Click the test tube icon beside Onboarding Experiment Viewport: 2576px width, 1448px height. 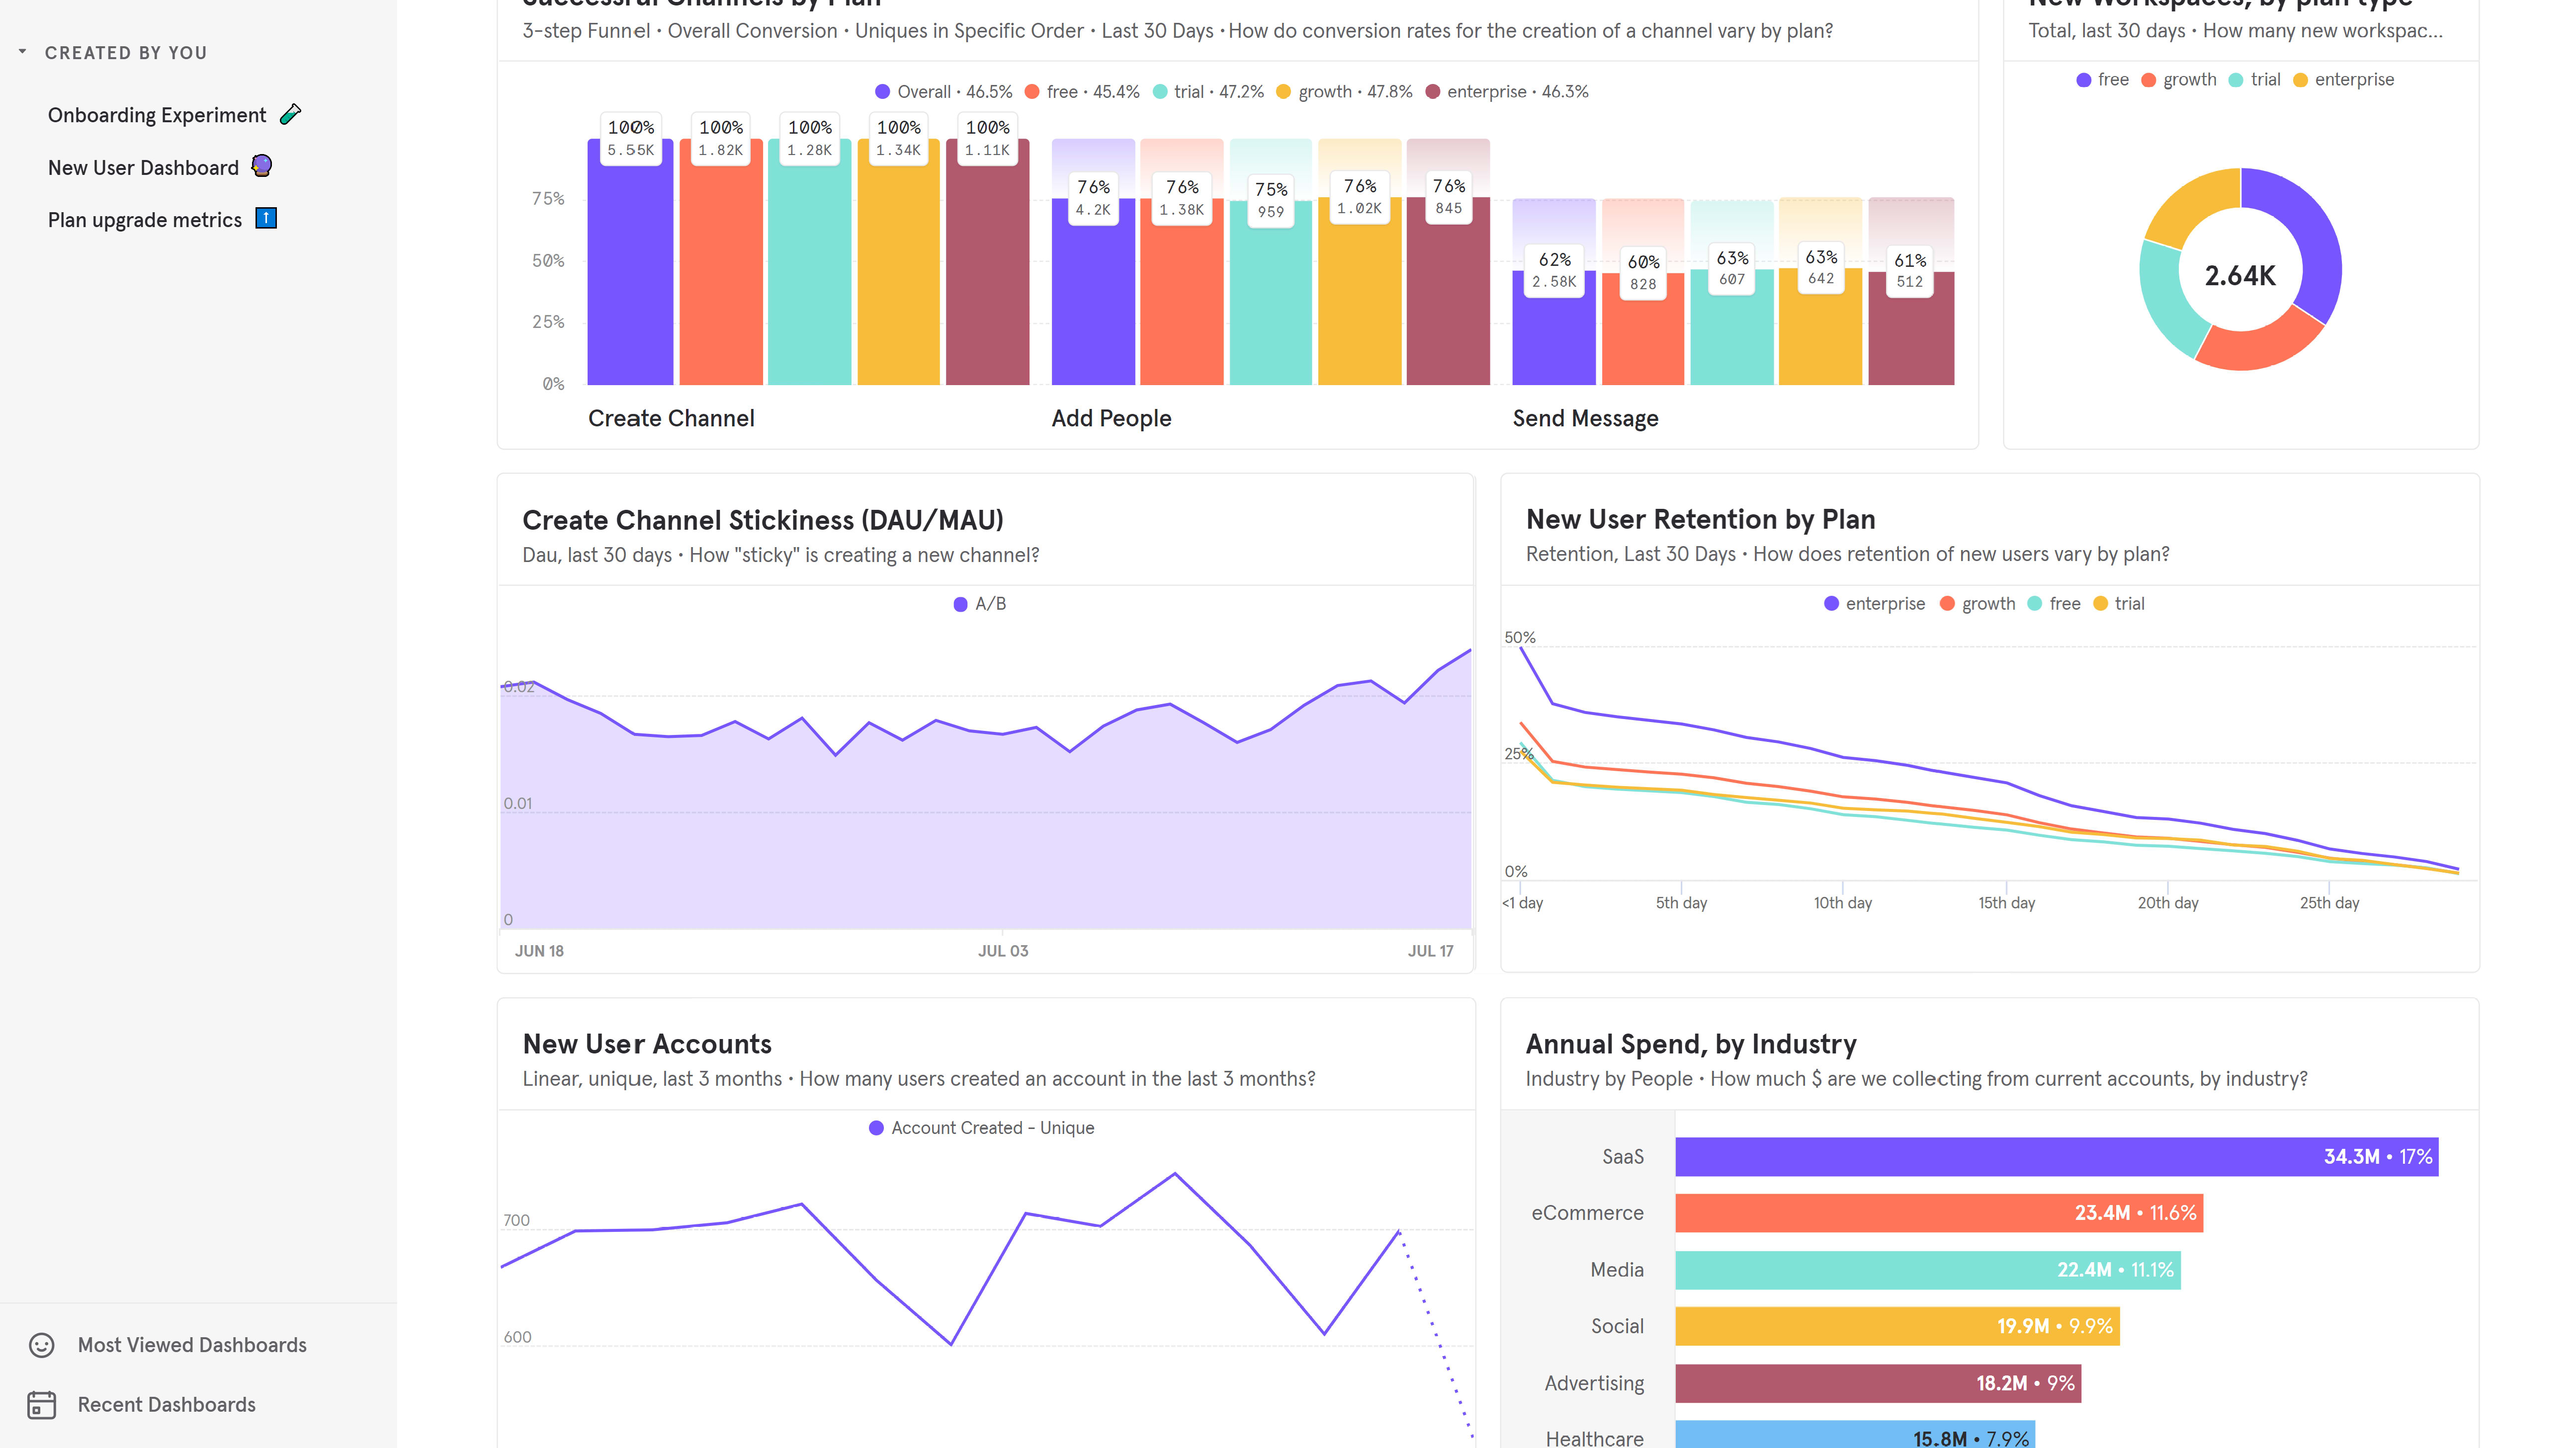(291, 114)
